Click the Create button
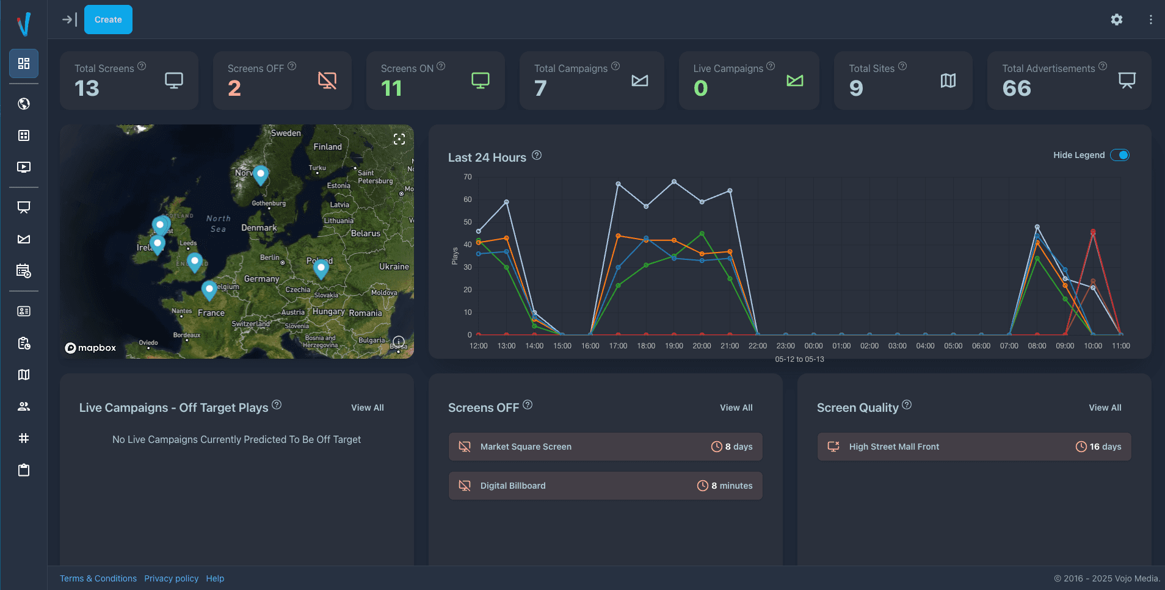 (x=108, y=20)
